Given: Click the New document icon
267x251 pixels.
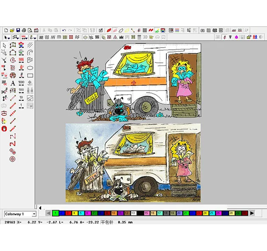Looking at the screenshot, I should [x=6, y=30].
